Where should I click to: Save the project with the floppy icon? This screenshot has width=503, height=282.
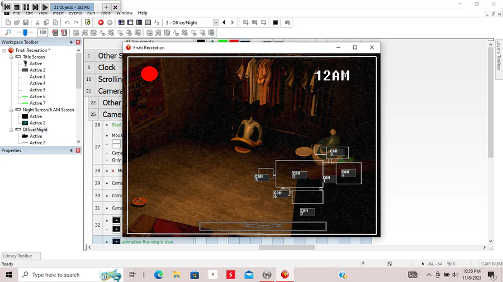pos(26,22)
